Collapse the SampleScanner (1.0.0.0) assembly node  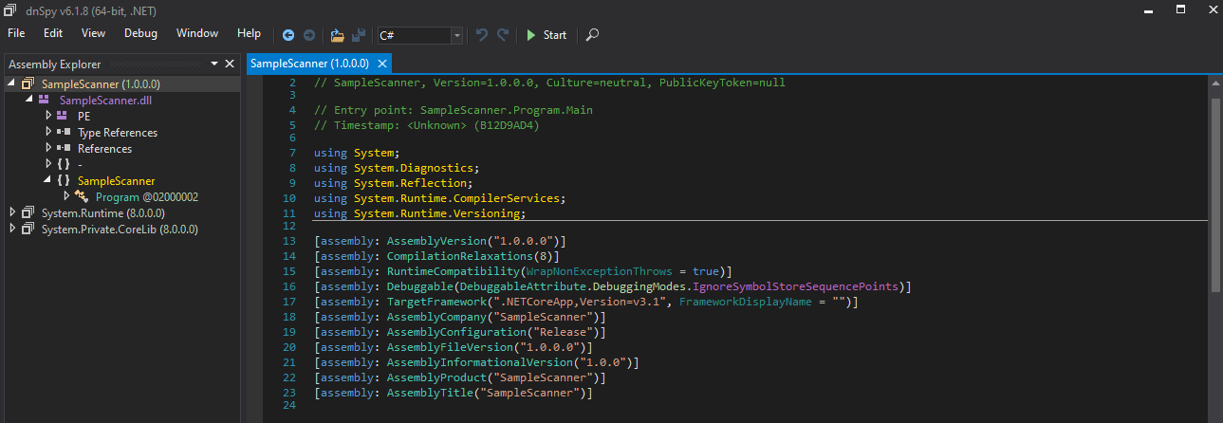click(x=11, y=83)
